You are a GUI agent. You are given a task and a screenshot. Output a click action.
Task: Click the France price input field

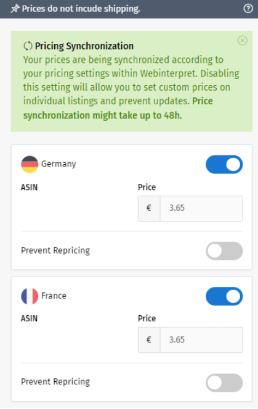201,340
